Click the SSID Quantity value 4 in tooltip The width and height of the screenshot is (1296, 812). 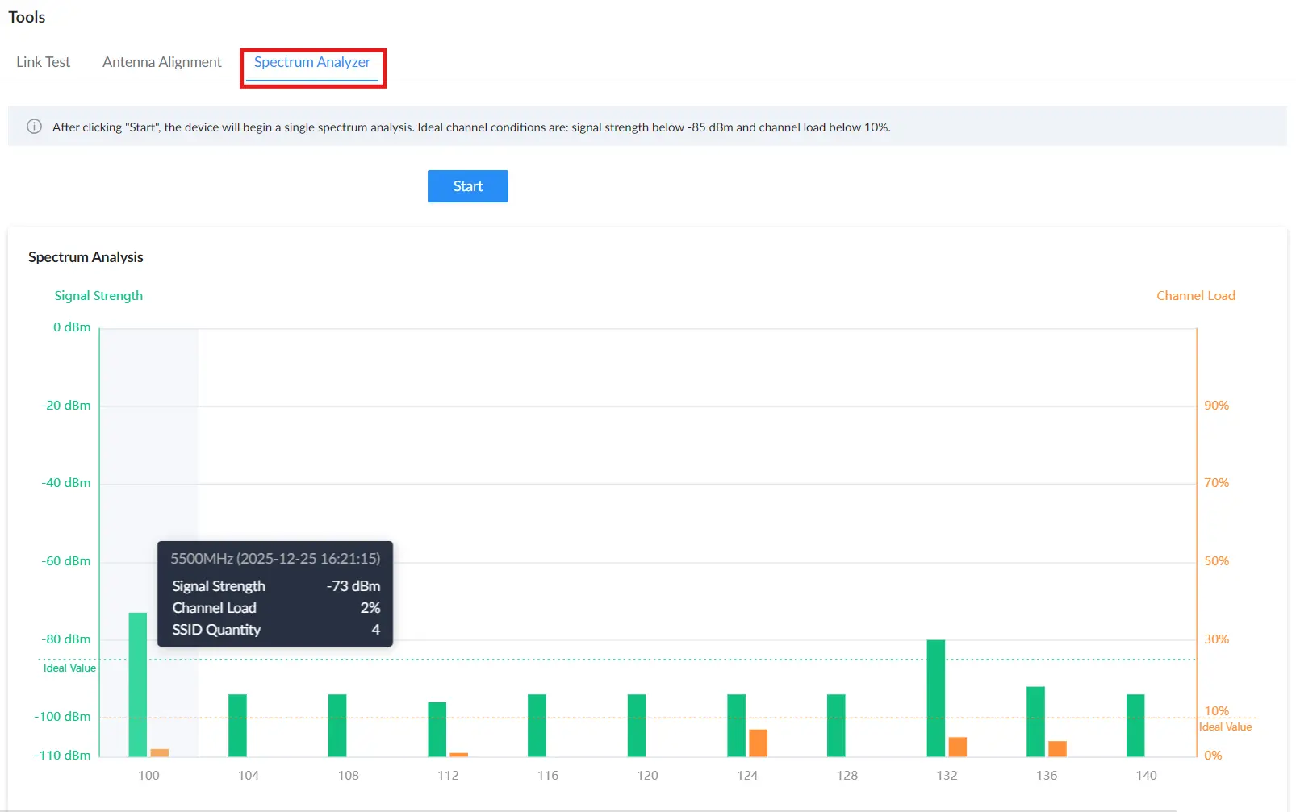tap(376, 630)
